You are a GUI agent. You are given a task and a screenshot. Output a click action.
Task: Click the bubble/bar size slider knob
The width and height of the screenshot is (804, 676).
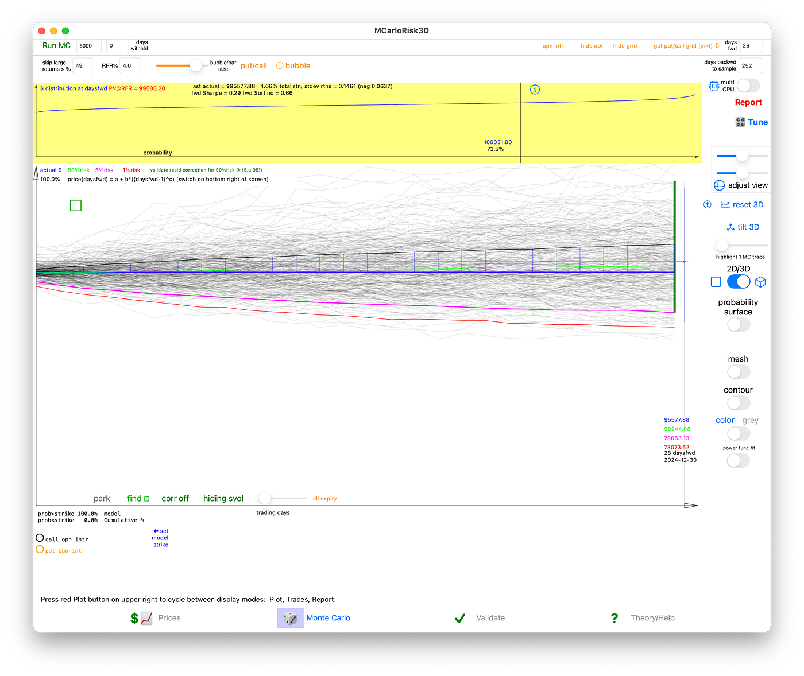[196, 65]
